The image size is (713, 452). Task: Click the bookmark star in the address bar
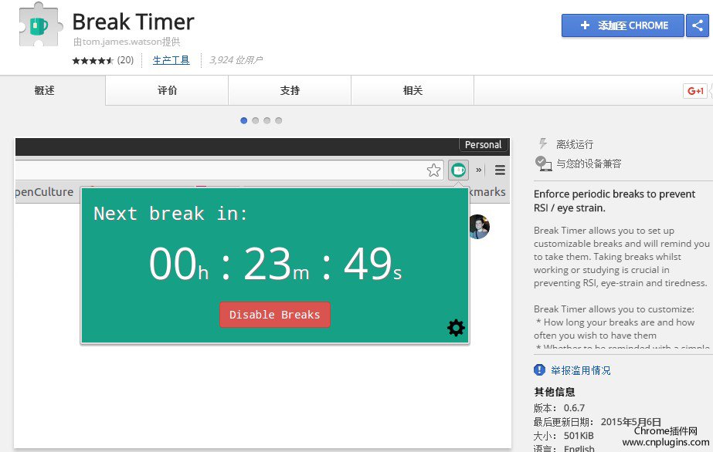(x=433, y=170)
